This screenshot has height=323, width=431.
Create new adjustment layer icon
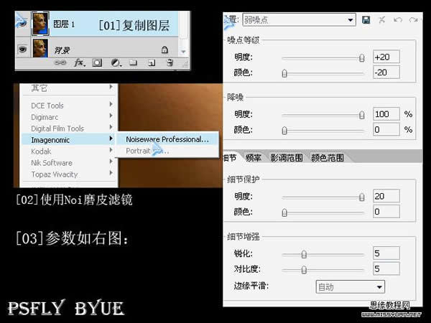pos(116,63)
